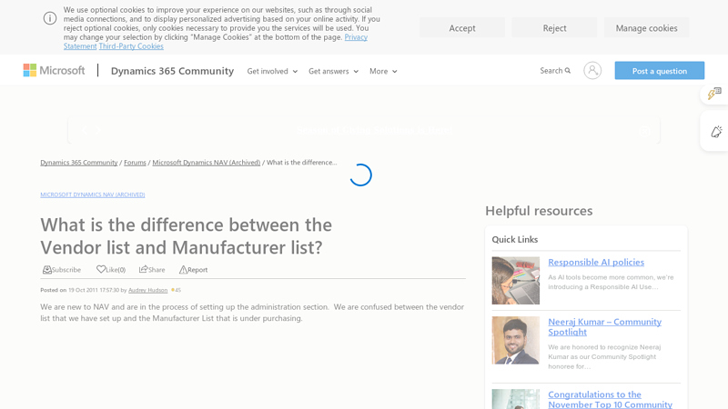Click the Search magnifier icon
The height and width of the screenshot is (409, 728).
567,71
